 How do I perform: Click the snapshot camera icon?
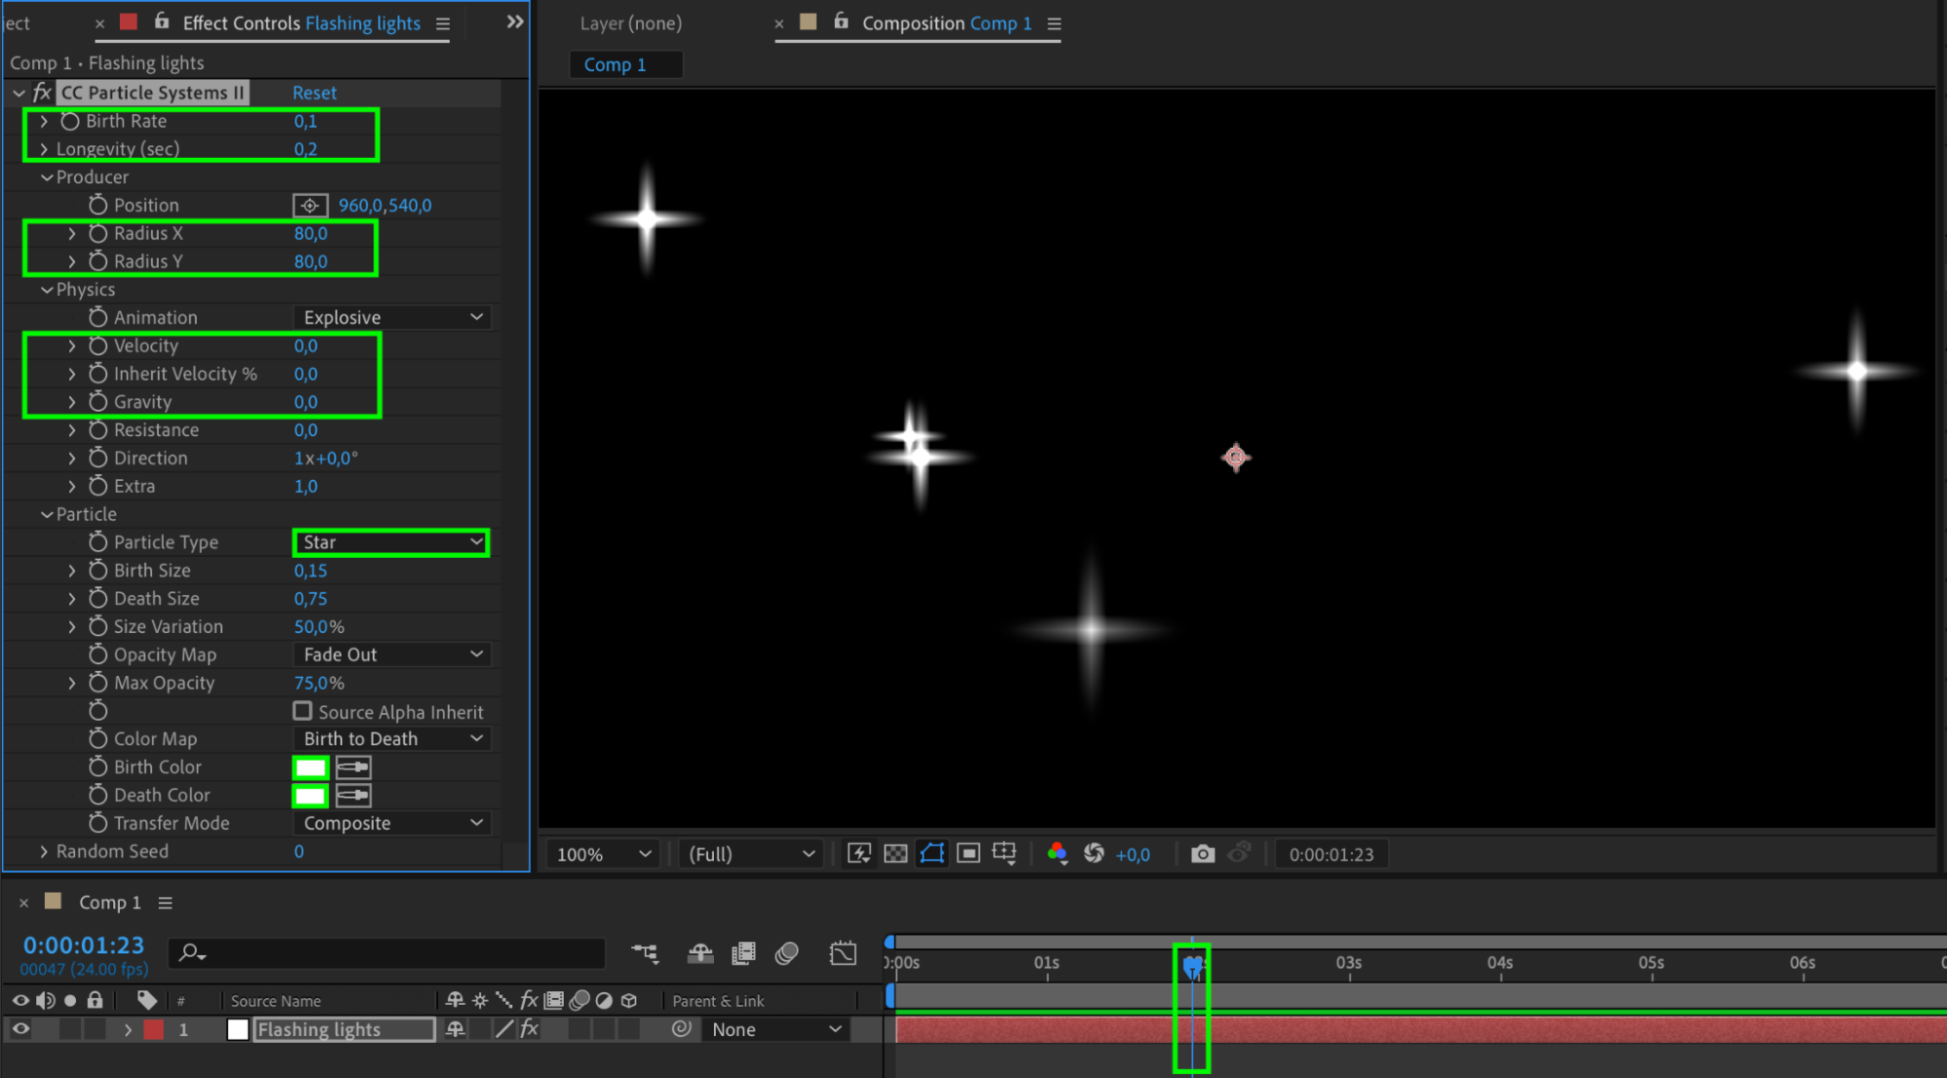(x=1203, y=854)
